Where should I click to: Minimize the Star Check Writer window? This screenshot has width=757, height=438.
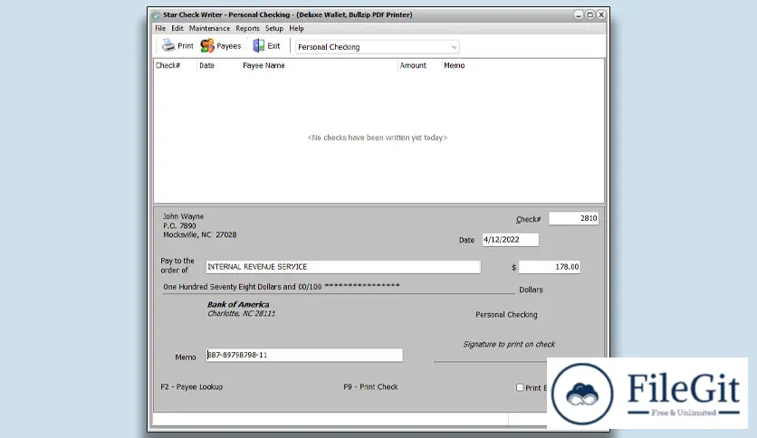579,15
